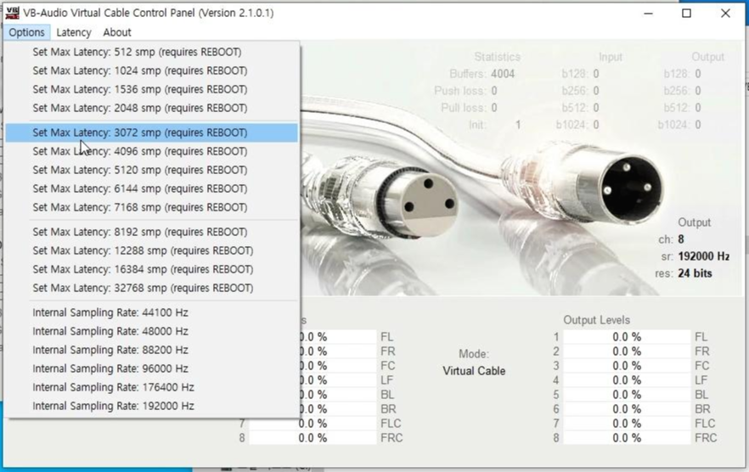Set Internal Sampling Rate to 88200 Hz

(151, 350)
